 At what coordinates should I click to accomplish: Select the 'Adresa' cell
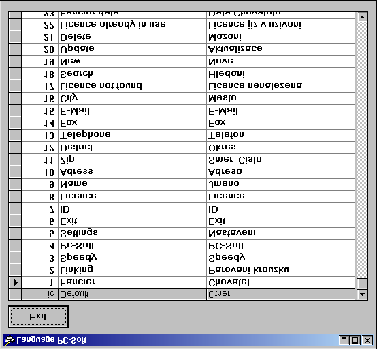pos(280,172)
